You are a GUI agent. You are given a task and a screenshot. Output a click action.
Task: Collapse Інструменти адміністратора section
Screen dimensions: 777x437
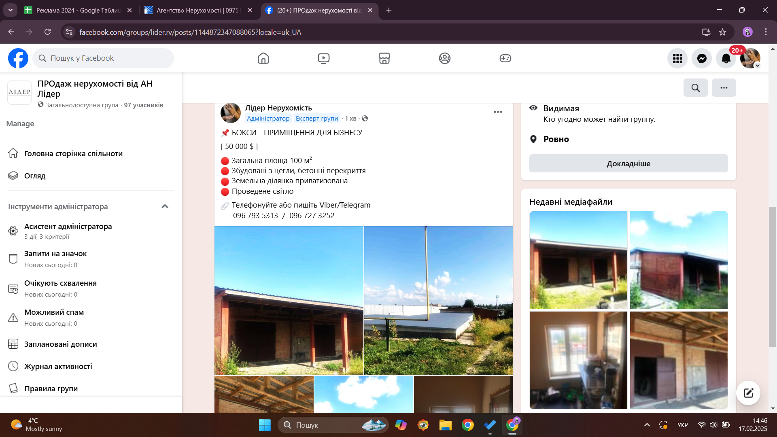tap(165, 206)
